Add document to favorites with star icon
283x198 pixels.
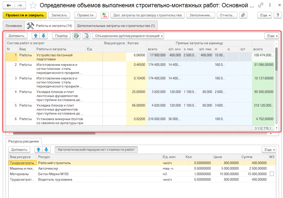coord(33,5)
